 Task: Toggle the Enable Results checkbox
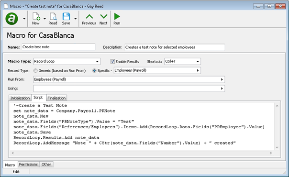pos(112,61)
